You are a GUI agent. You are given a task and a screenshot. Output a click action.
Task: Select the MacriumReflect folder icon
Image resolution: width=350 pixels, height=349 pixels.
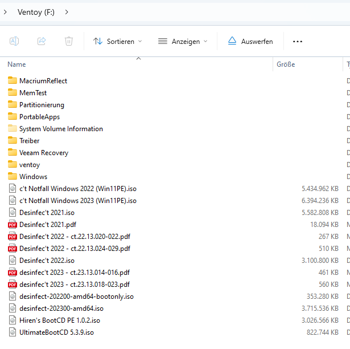click(13, 80)
